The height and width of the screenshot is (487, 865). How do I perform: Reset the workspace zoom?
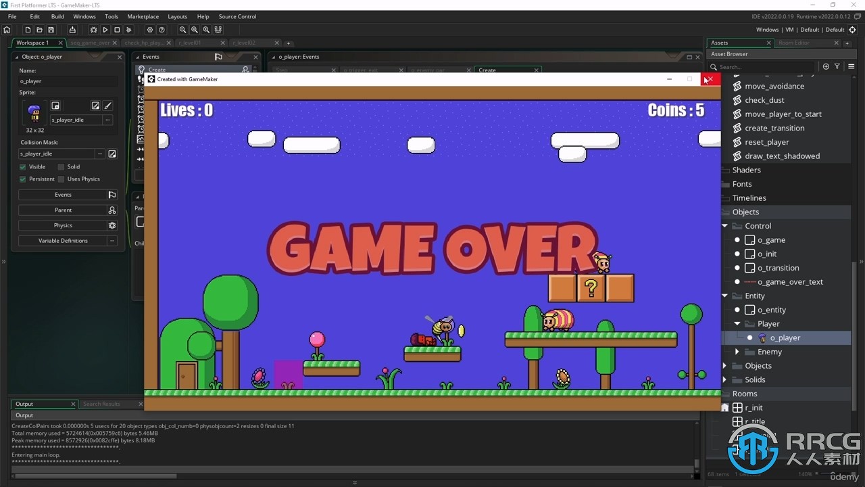click(x=195, y=30)
